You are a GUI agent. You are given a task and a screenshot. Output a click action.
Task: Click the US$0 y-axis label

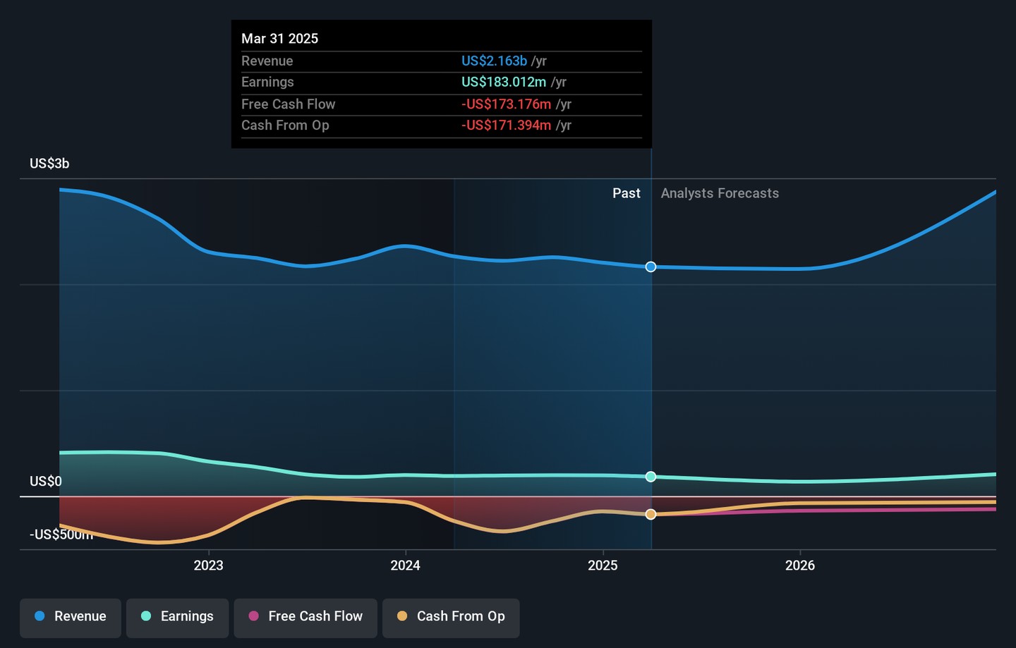[46, 482]
